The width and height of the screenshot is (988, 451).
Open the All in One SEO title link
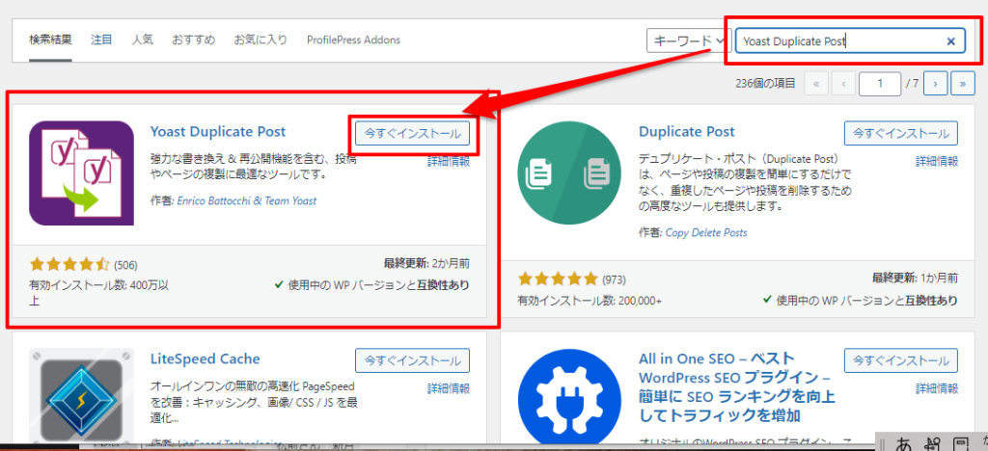coord(736,386)
